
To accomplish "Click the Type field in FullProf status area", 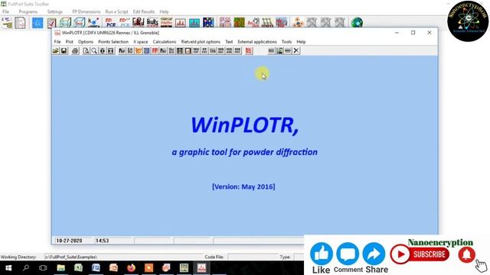I will 299,257.
